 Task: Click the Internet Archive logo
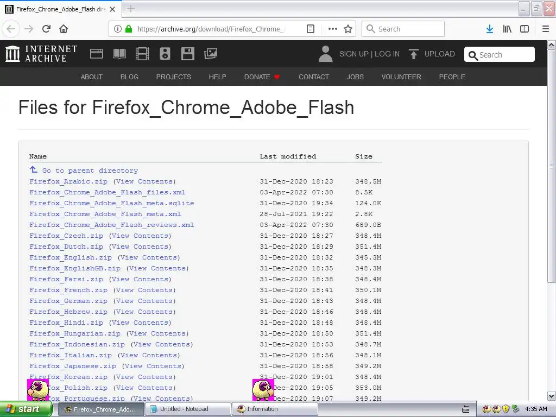pos(41,54)
